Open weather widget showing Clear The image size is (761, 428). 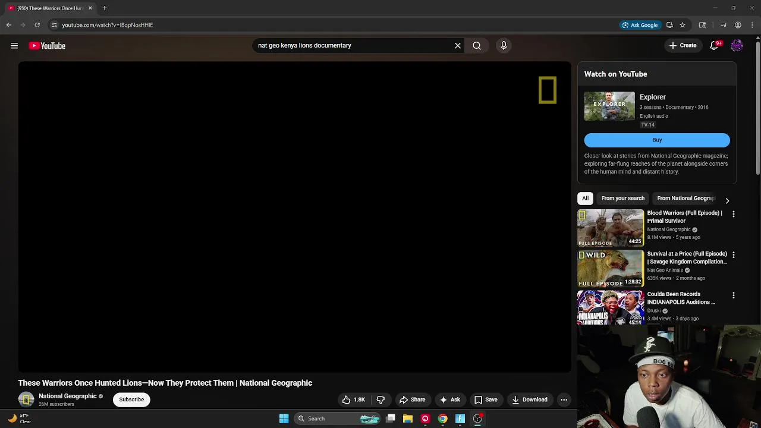[x=18, y=418]
